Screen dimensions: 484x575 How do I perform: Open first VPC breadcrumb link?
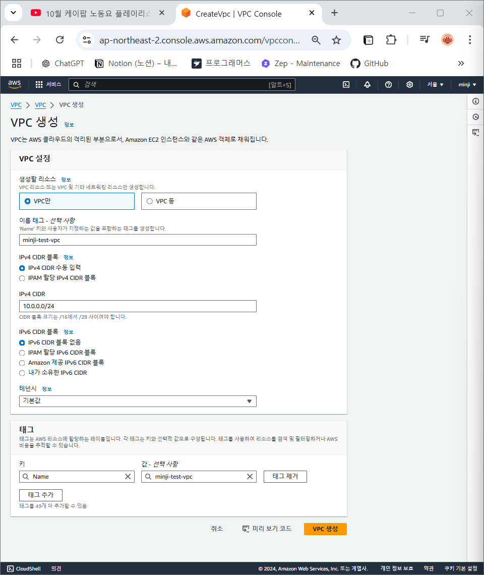[x=16, y=105]
